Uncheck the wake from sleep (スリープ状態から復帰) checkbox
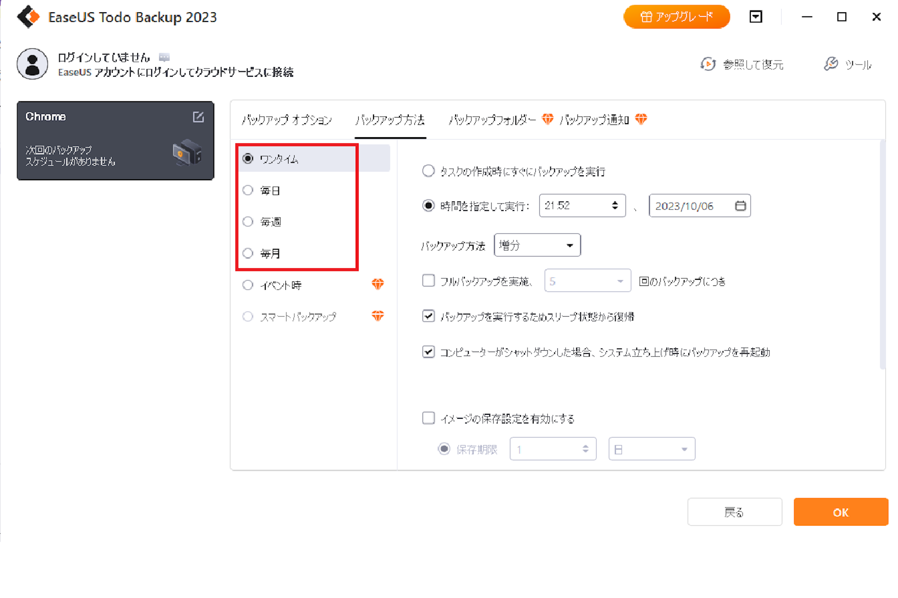Image resolution: width=898 pixels, height=598 pixels. coord(428,316)
